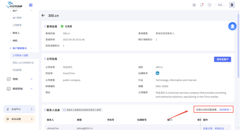Click the 手机号 column header
The image size is (240, 130).
click(x=110, y=120)
